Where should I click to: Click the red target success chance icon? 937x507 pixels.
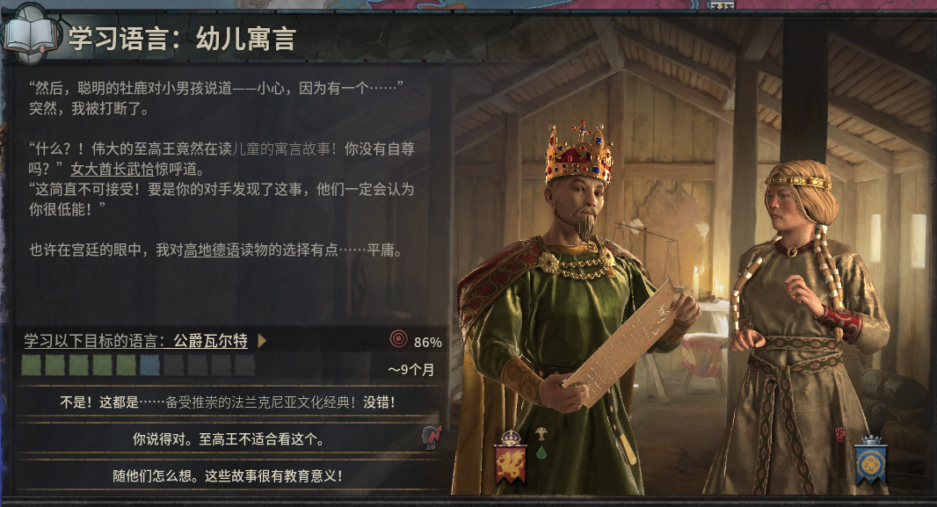click(x=398, y=339)
